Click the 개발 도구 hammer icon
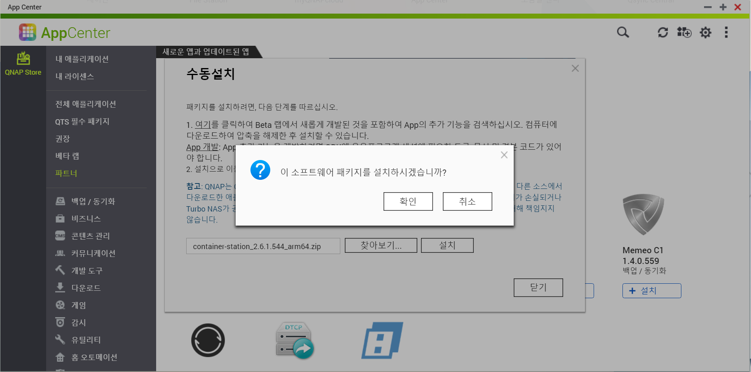The width and height of the screenshot is (751, 372). 60,270
